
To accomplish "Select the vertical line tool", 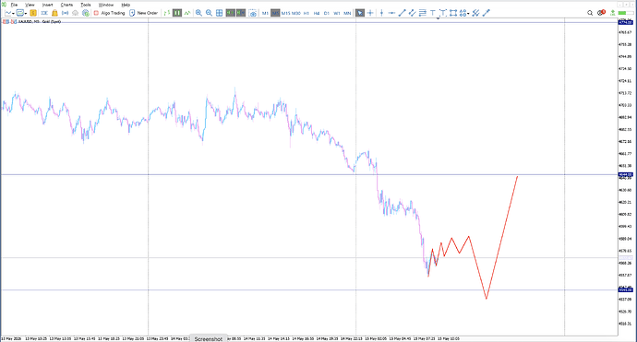I will point(381,13).
